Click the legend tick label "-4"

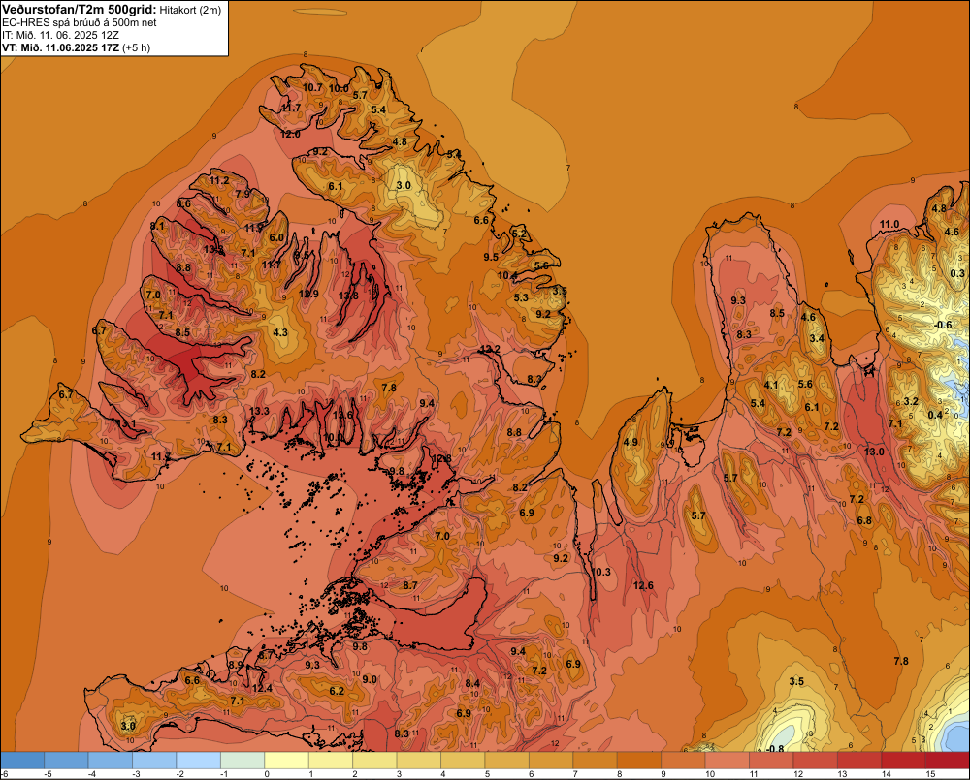[91, 774]
